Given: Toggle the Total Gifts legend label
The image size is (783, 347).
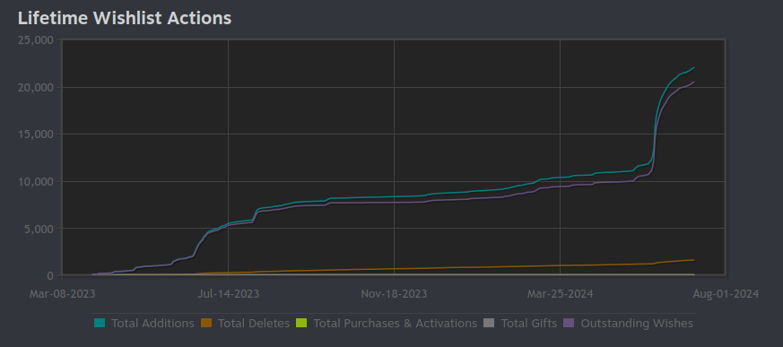Looking at the screenshot, I should point(529,324).
